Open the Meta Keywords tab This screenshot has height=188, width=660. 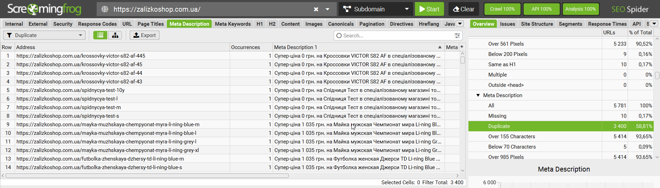(x=233, y=24)
